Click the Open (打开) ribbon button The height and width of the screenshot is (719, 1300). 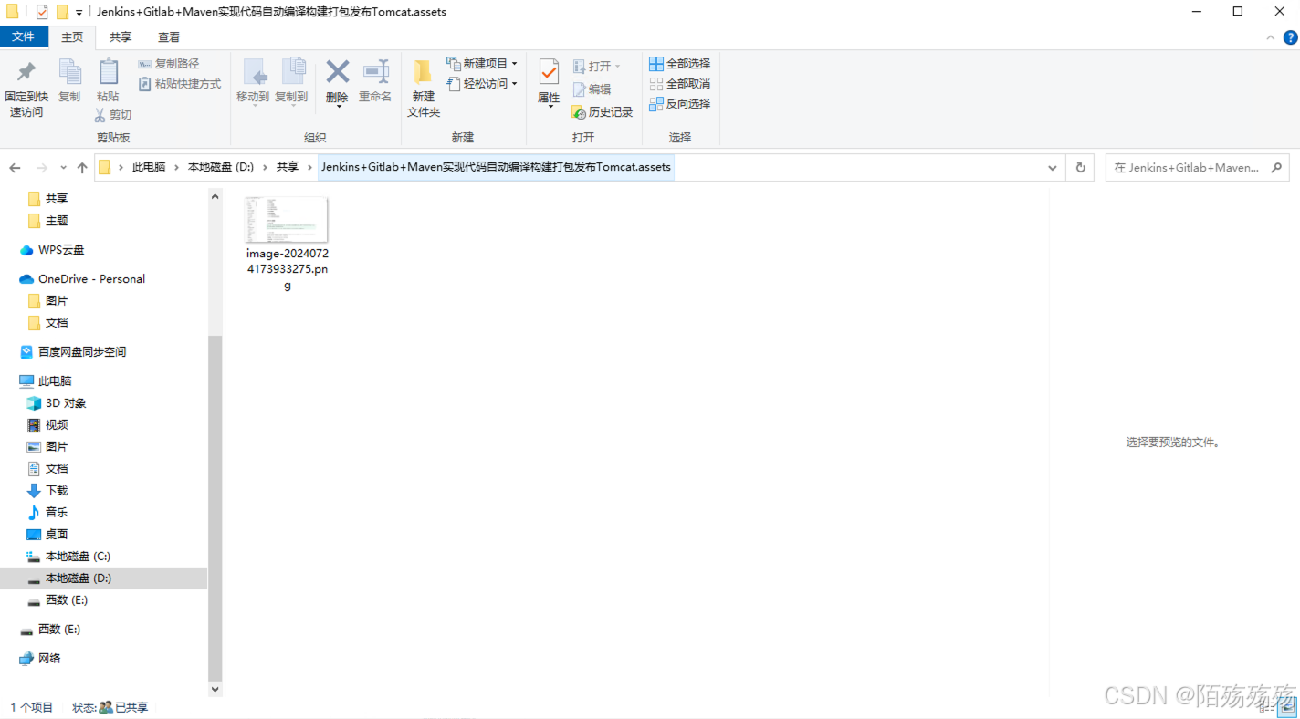597,67
